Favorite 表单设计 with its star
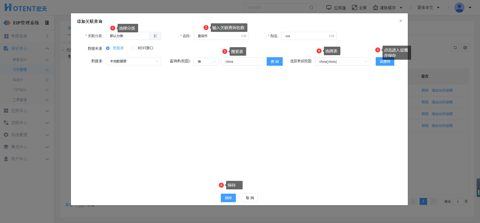480x223 pixels. (x=47, y=60)
